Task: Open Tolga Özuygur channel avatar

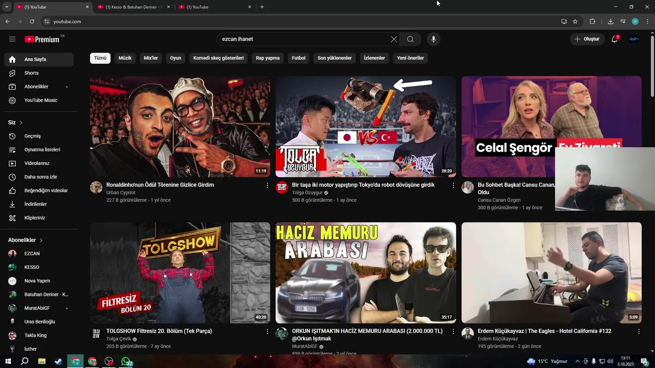Action: coord(282,187)
